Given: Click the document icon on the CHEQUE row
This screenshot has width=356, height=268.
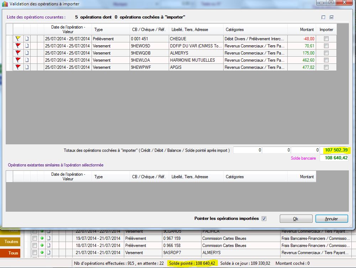Looking at the screenshot, I should [x=27, y=38].
